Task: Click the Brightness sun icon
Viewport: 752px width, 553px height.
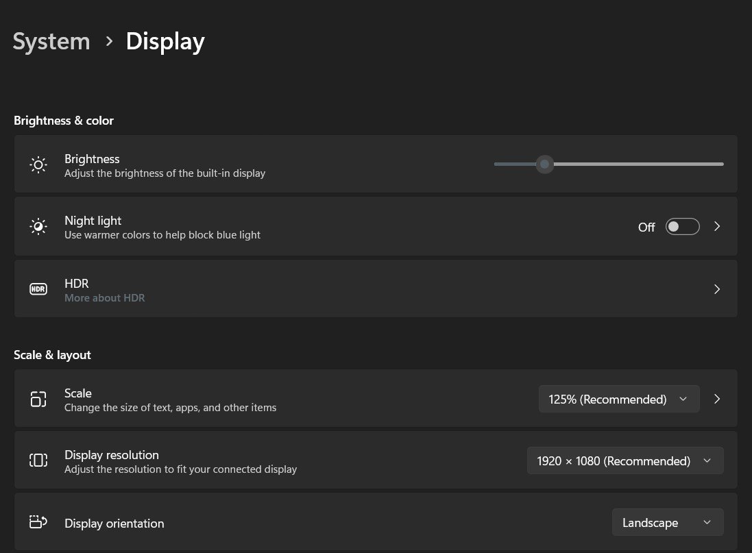Action: tap(38, 164)
